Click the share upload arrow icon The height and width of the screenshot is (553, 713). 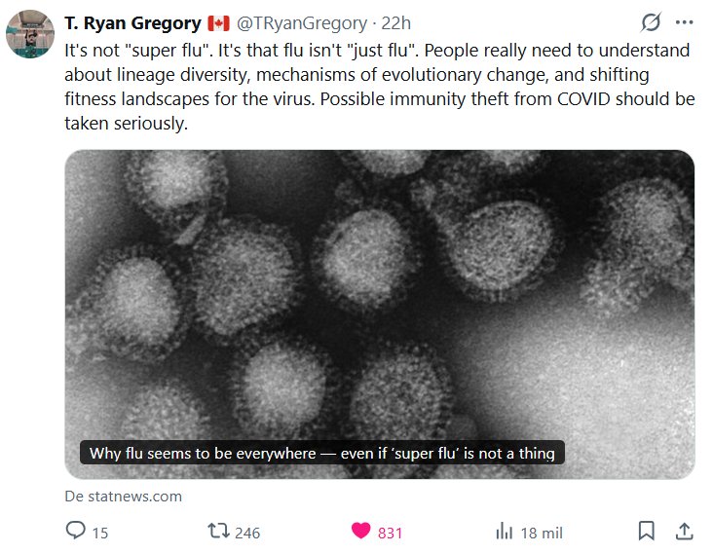(684, 531)
